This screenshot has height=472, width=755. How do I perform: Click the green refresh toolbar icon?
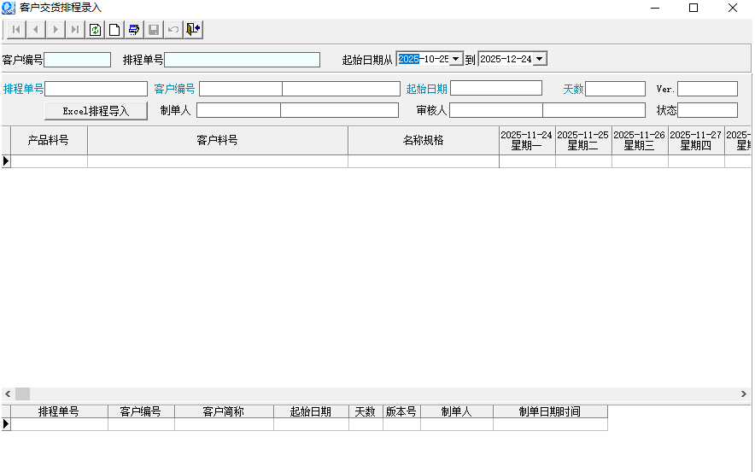coord(96,30)
